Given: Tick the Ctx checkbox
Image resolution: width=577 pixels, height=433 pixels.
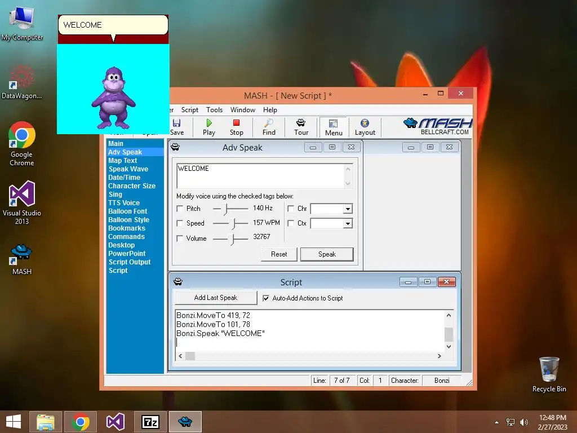Looking at the screenshot, I should click(291, 223).
